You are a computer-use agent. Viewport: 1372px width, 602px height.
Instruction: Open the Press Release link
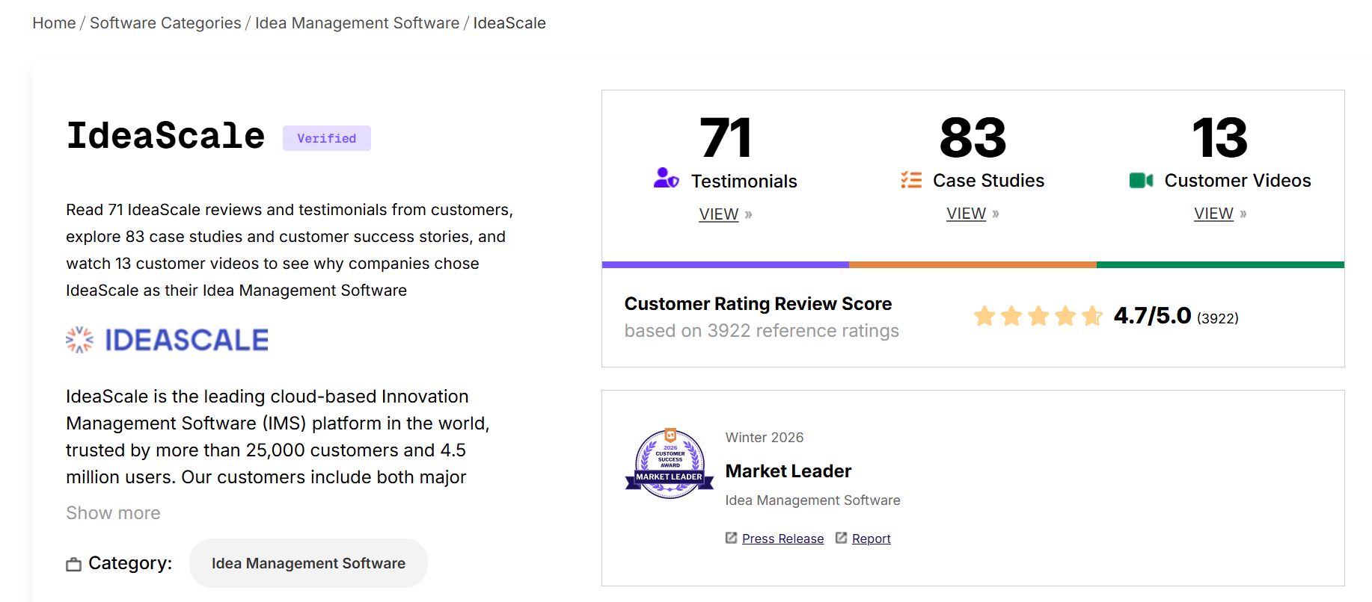[783, 539]
